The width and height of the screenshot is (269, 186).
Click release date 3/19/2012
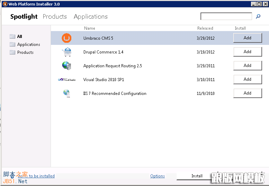coord(206,52)
